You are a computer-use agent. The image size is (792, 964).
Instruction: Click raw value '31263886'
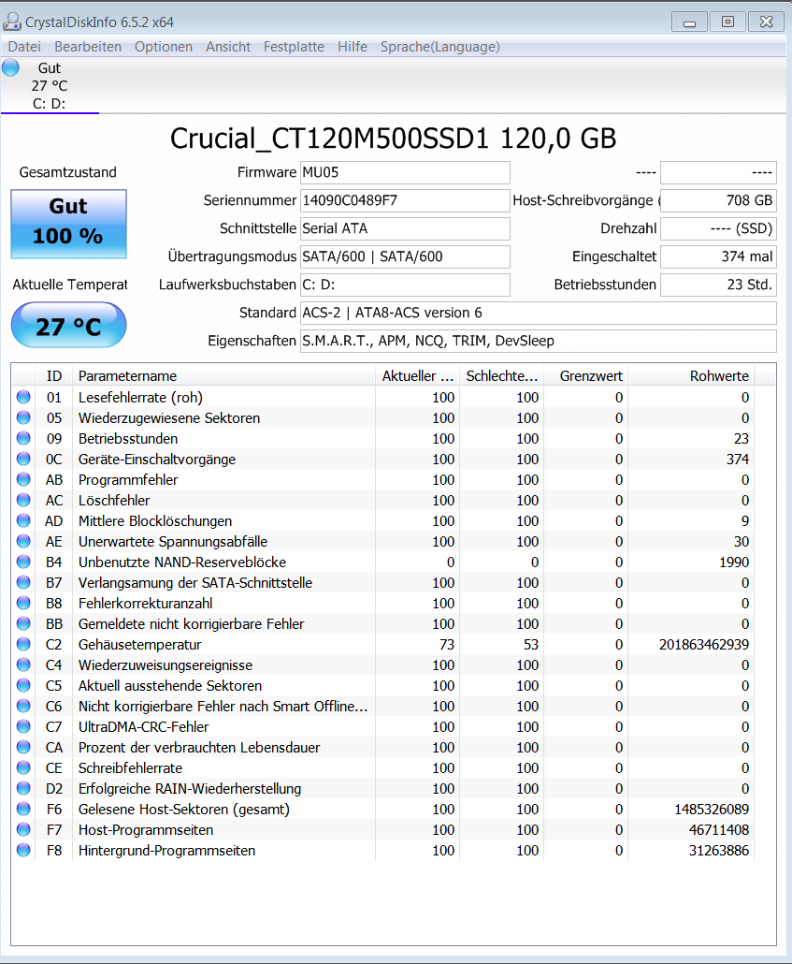(719, 850)
